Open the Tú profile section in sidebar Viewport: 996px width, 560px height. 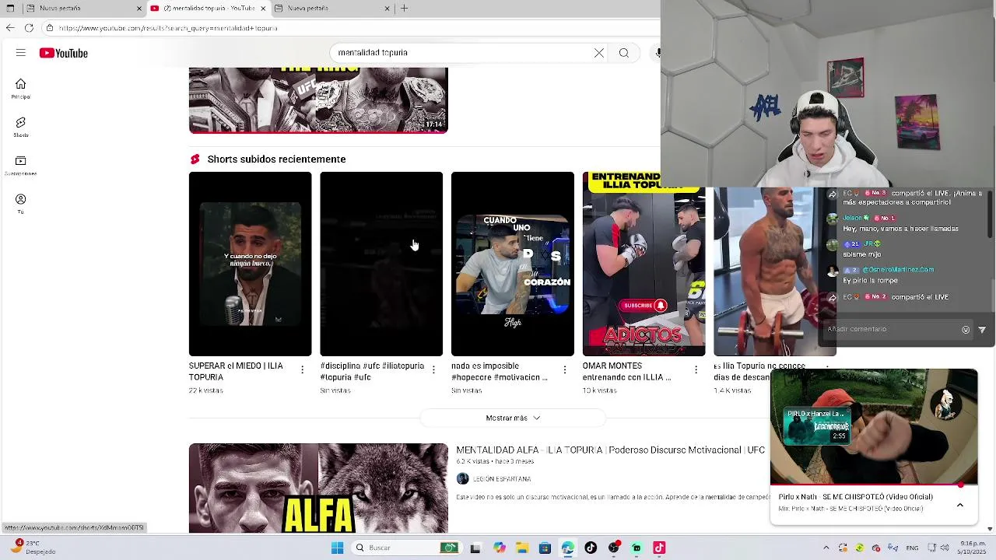tap(21, 204)
